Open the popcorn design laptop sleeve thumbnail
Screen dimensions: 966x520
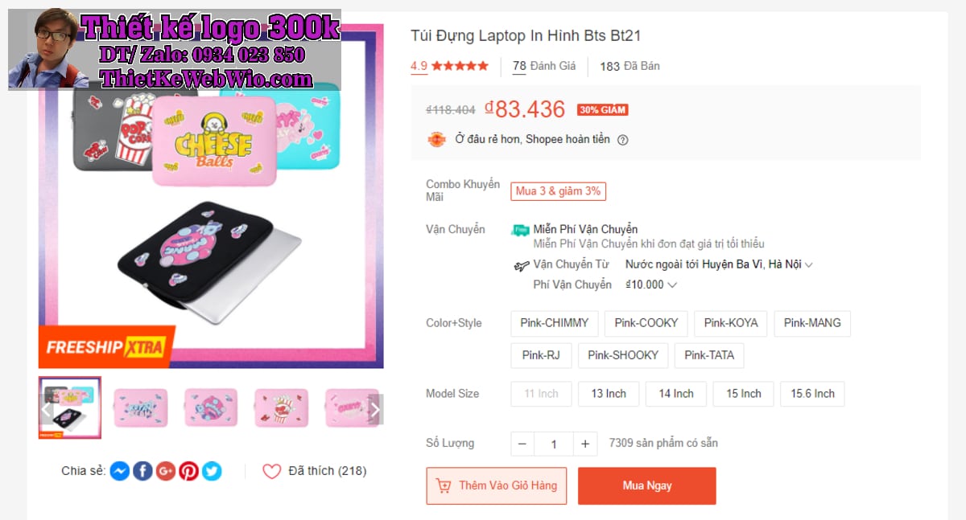(x=281, y=407)
